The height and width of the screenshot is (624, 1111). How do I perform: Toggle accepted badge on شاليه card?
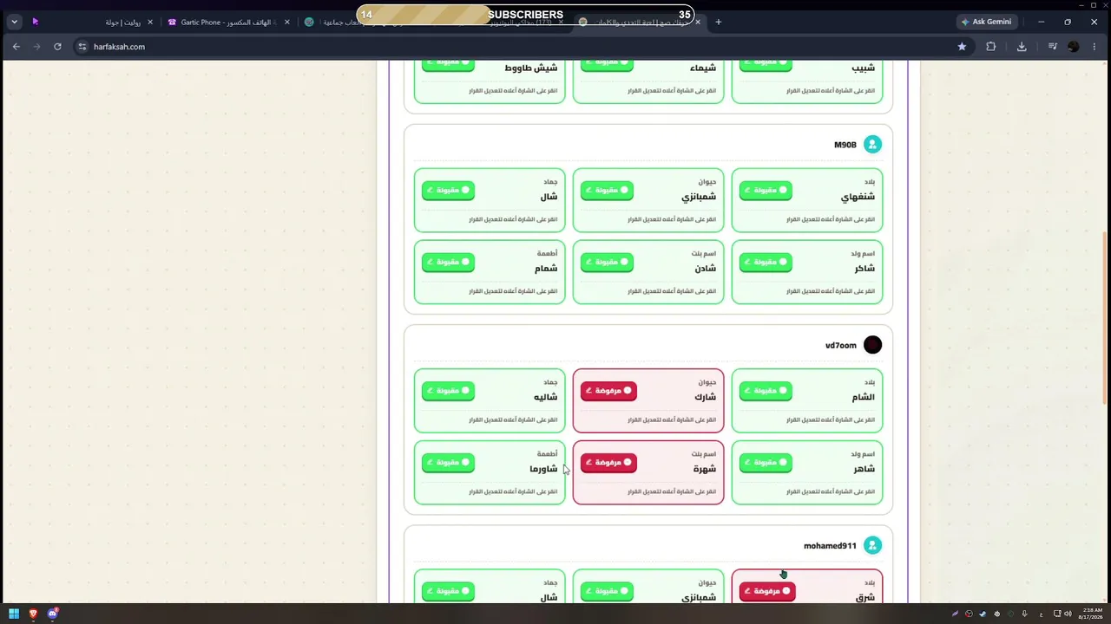click(448, 391)
